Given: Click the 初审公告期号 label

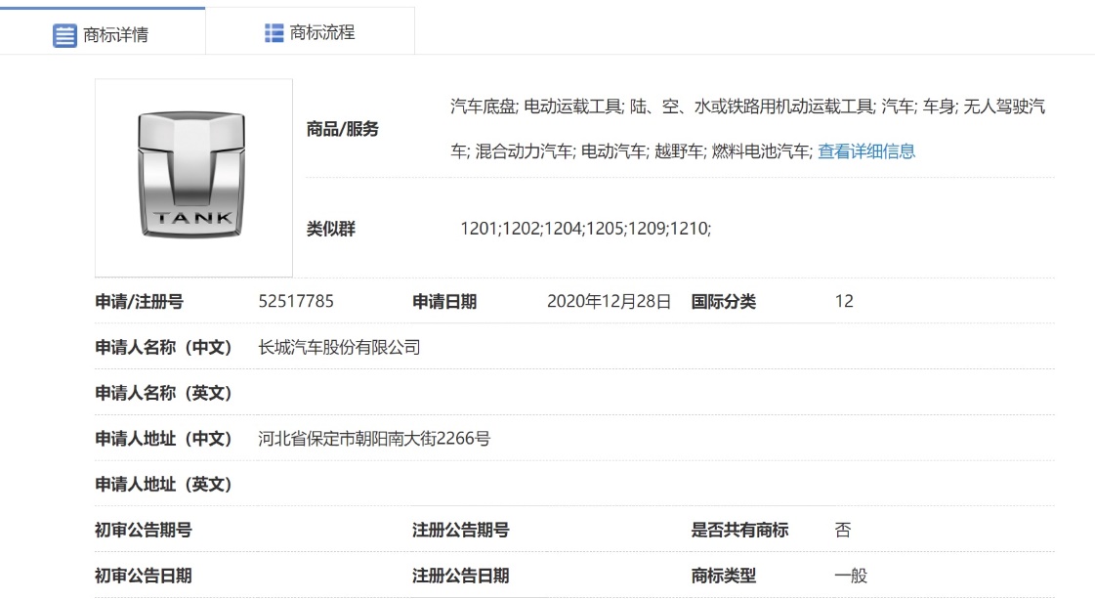Looking at the screenshot, I should 143,530.
